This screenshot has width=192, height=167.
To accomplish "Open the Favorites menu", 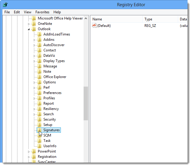I will (x=42, y=12).
